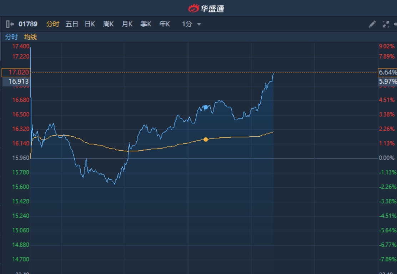This screenshot has height=274, width=397.
Task: Show the 季K chart view
Action: point(146,24)
